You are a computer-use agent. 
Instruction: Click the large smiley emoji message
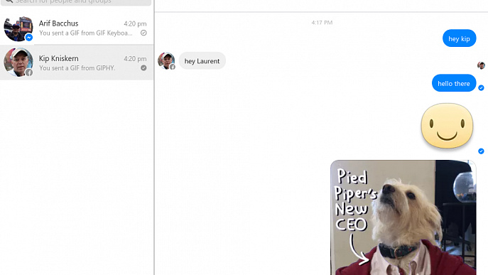(x=447, y=126)
